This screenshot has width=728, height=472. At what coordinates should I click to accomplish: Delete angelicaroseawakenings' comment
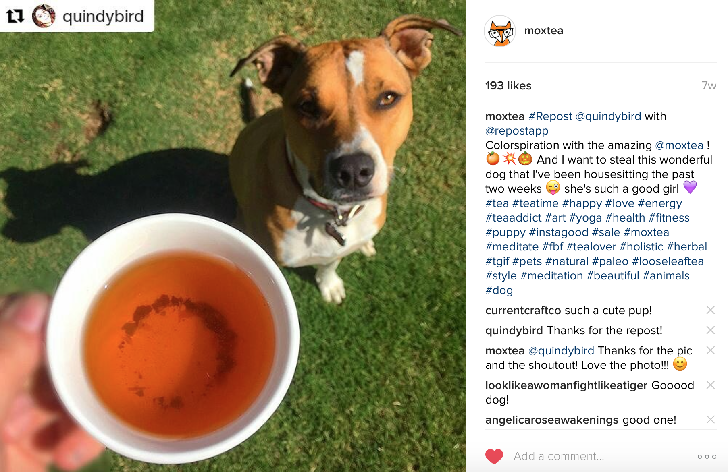click(x=710, y=419)
